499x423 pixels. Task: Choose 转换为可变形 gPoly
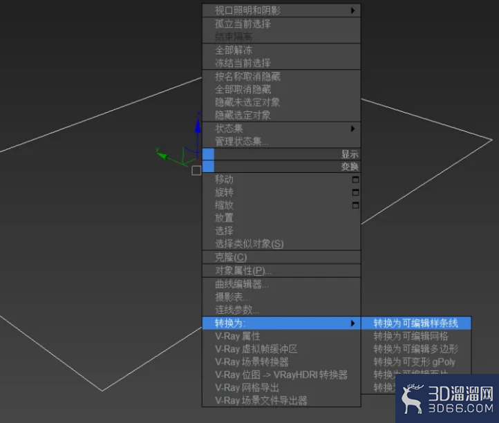pos(416,362)
